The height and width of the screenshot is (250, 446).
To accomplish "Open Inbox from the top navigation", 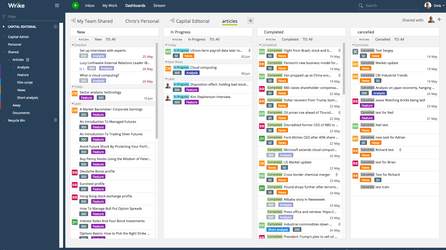I will pyautogui.click(x=90, y=5).
